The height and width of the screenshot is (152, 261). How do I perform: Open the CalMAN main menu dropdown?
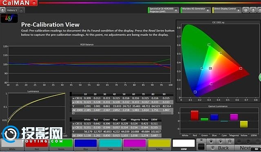click(34, 3)
